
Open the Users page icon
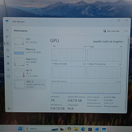[x=8, y=63]
